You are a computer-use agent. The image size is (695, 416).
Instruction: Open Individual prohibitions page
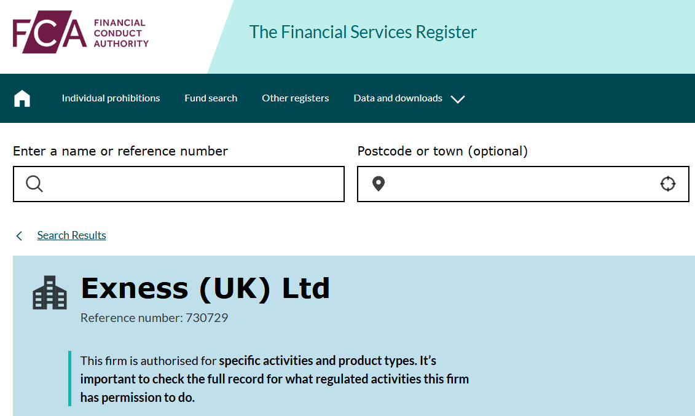[x=111, y=98]
